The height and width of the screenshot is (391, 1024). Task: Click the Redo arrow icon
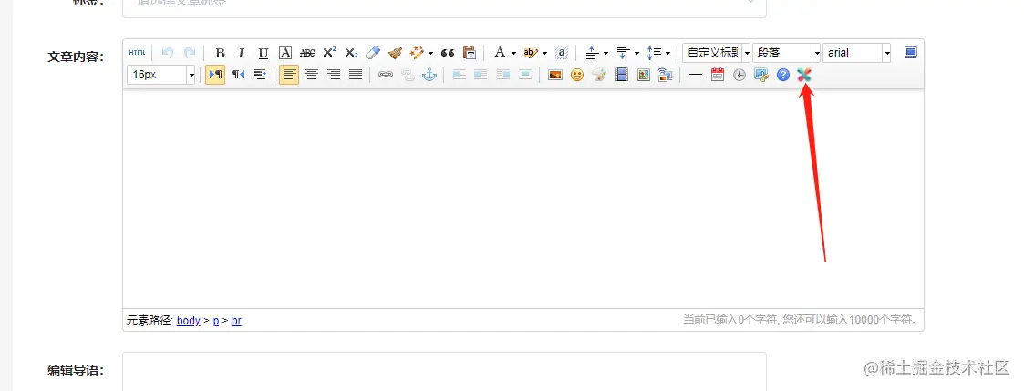[x=190, y=53]
